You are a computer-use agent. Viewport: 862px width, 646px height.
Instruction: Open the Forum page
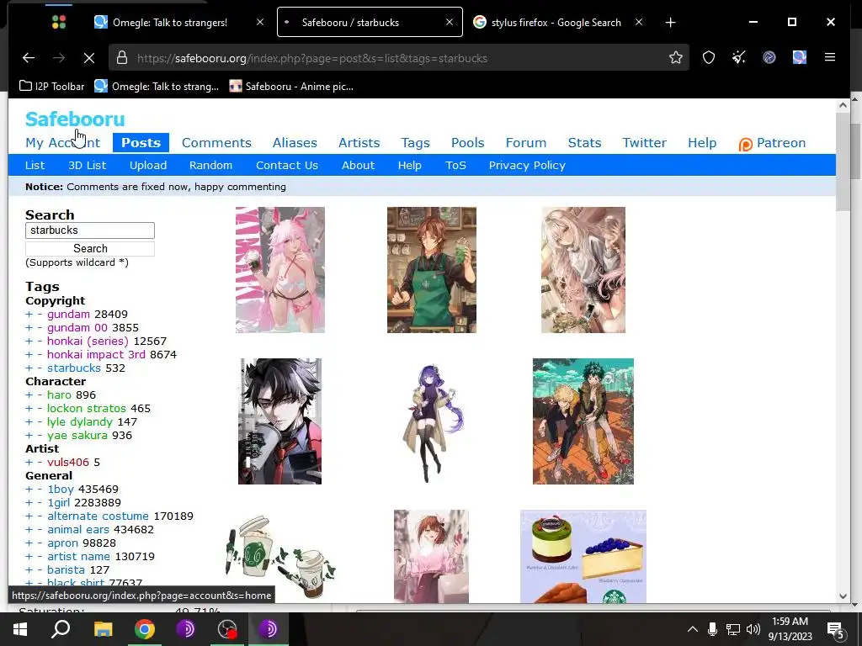pos(525,143)
